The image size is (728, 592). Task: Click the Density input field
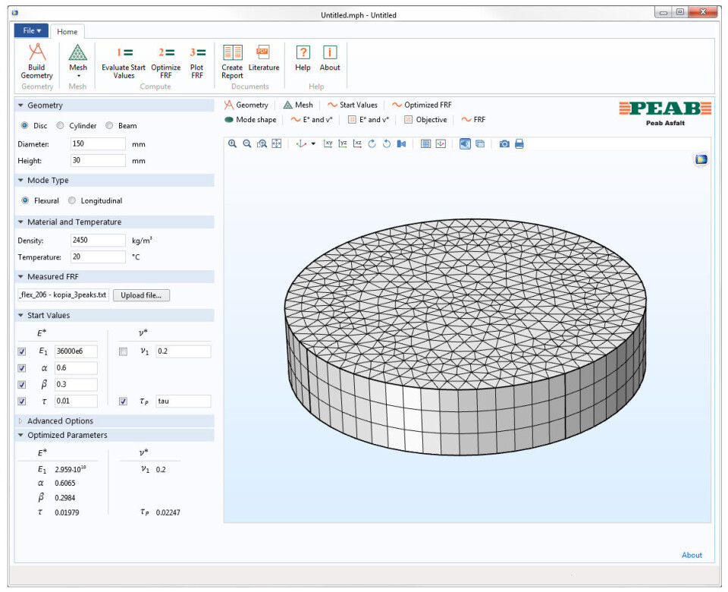pyautogui.click(x=98, y=241)
